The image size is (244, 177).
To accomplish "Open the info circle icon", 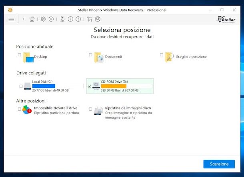I will 70,19.
